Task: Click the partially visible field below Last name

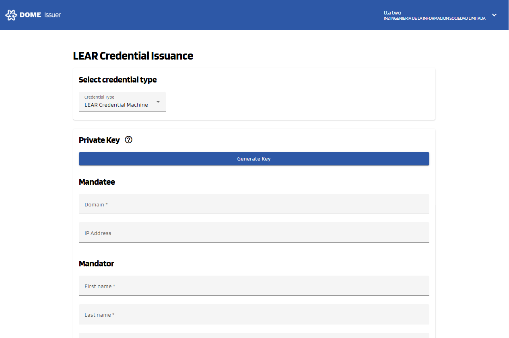Action: [254, 335]
